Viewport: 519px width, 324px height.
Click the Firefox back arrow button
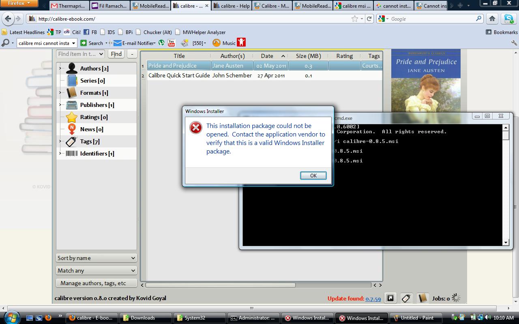[x=8, y=19]
